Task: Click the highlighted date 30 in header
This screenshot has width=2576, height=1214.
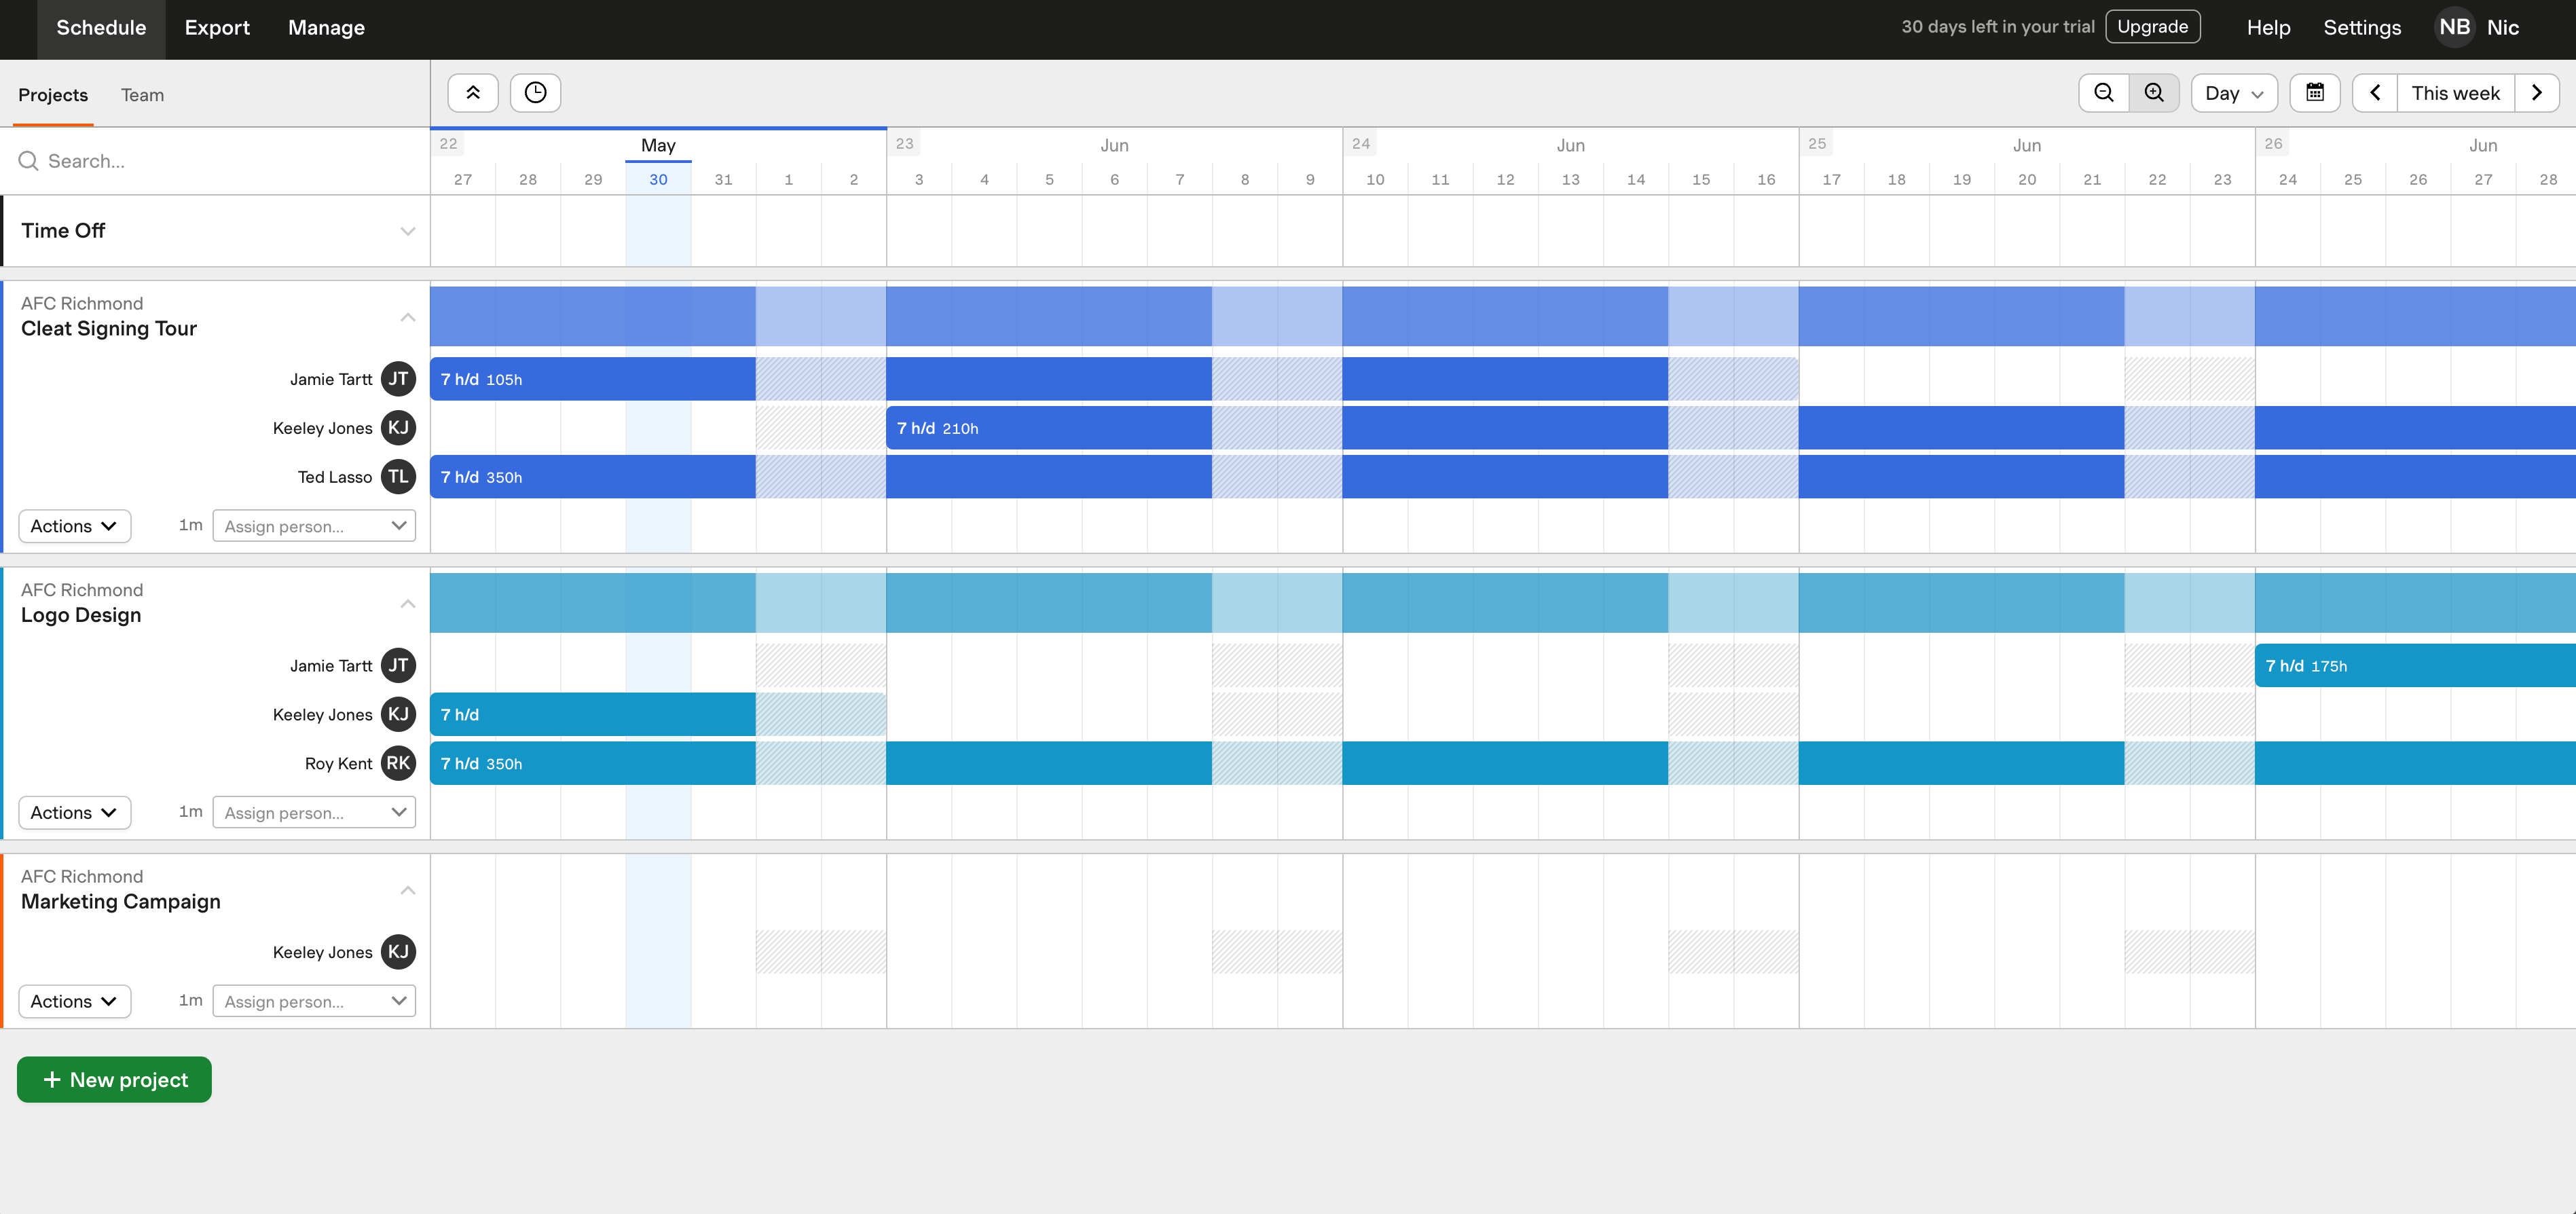Action: [x=658, y=180]
